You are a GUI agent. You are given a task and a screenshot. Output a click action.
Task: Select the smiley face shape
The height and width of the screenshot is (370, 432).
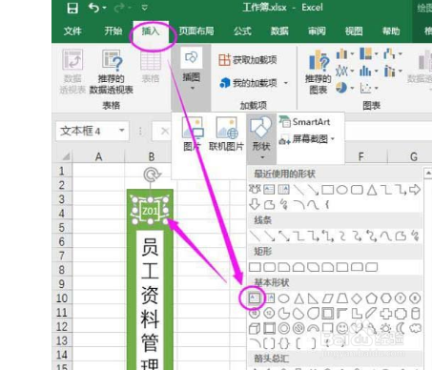pyautogui.click(x=342, y=328)
